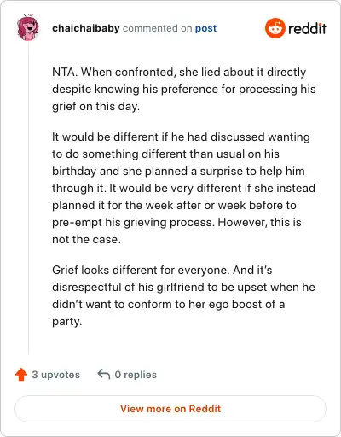This screenshot has width=341, height=437.
Task: Open the chaichaibaby username link
Action: (x=86, y=28)
